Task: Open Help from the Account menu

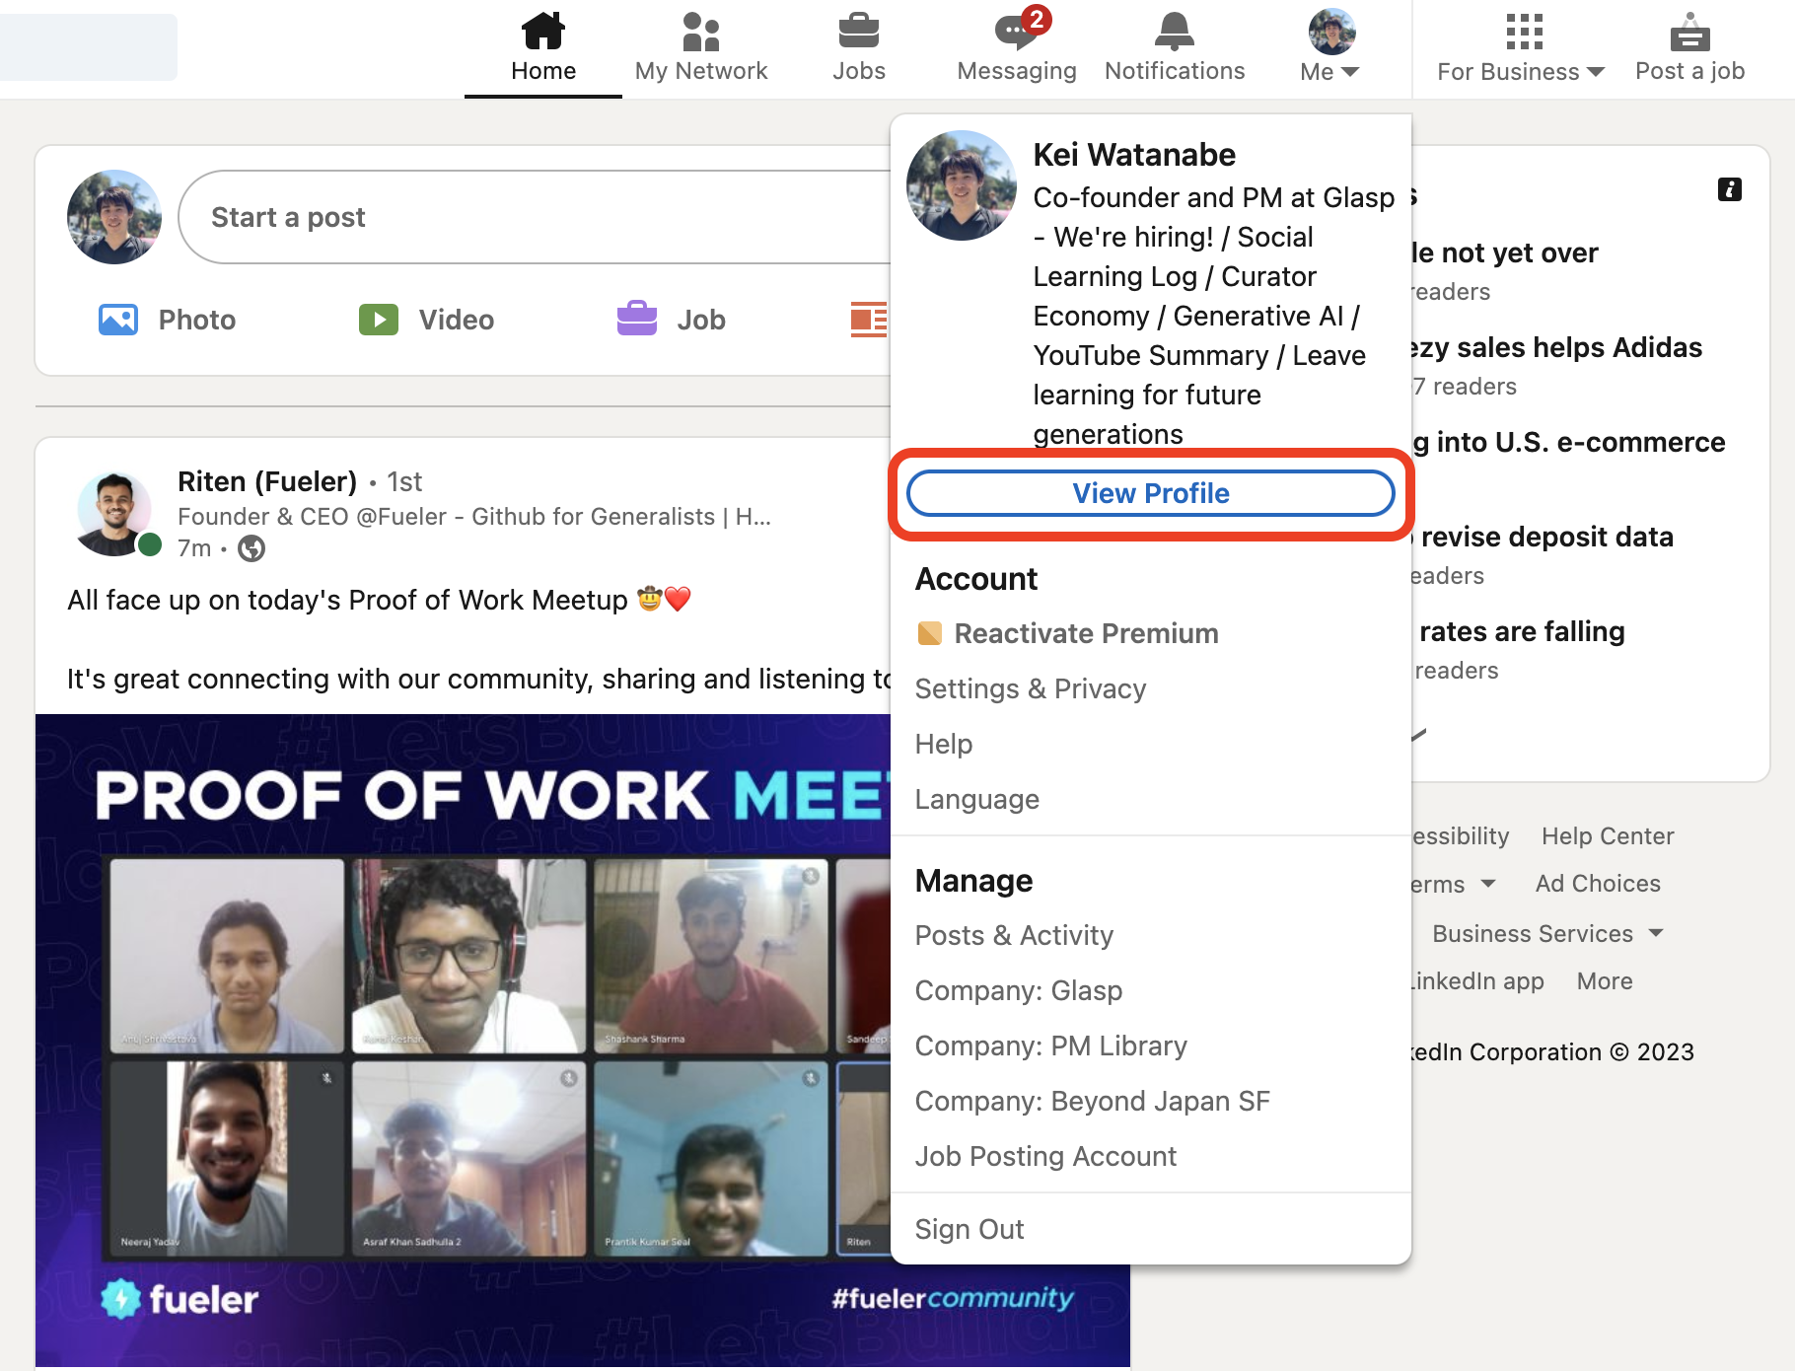Action: [x=944, y=744]
